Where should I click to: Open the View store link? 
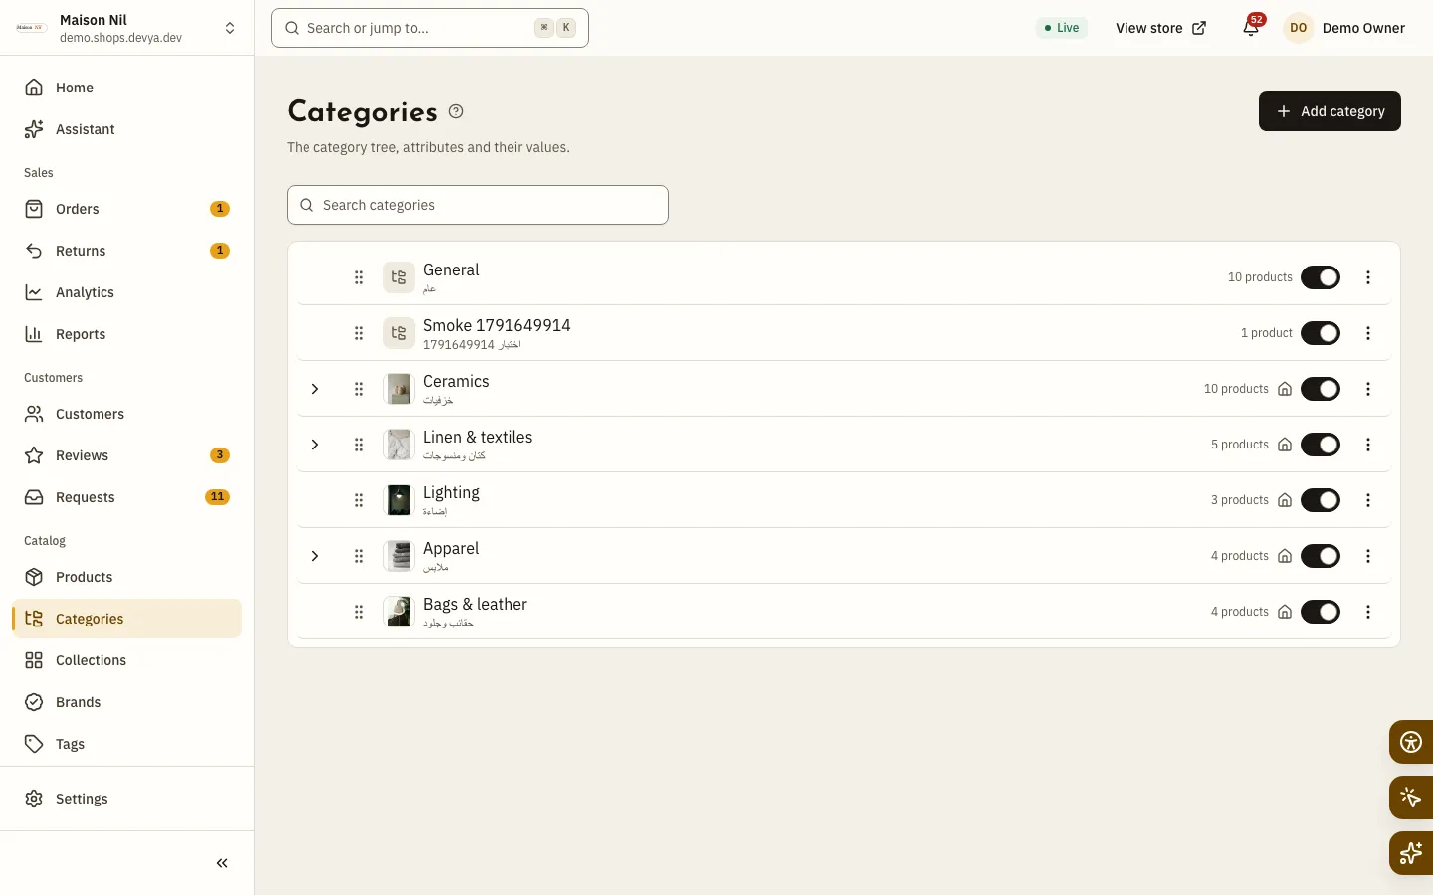pyautogui.click(x=1160, y=28)
